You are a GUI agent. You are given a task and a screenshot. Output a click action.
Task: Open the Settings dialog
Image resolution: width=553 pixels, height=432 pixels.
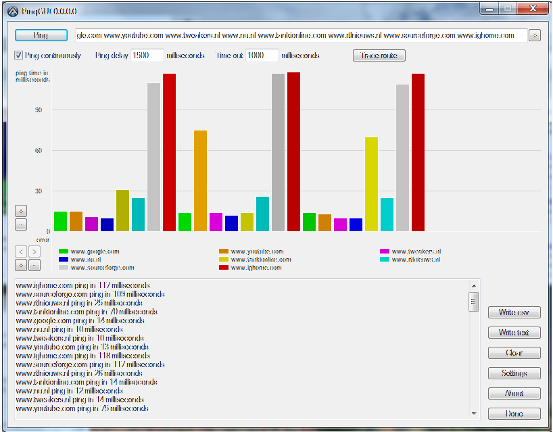click(x=514, y=373)
